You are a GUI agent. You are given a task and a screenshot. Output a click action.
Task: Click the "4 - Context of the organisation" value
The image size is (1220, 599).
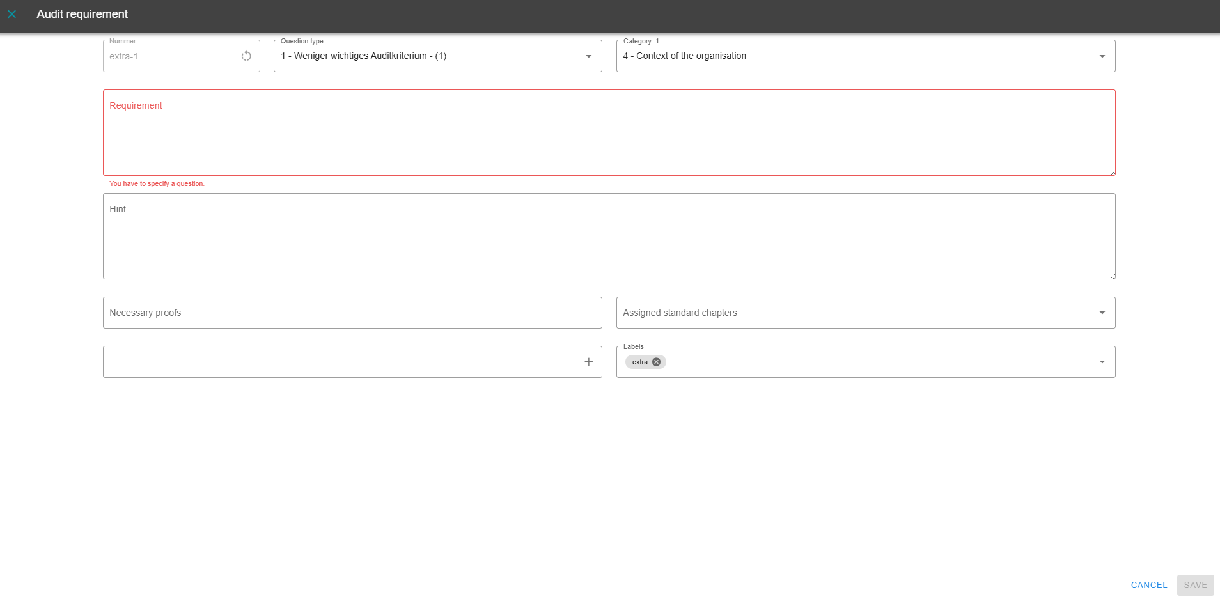click(x=684, y=56)
